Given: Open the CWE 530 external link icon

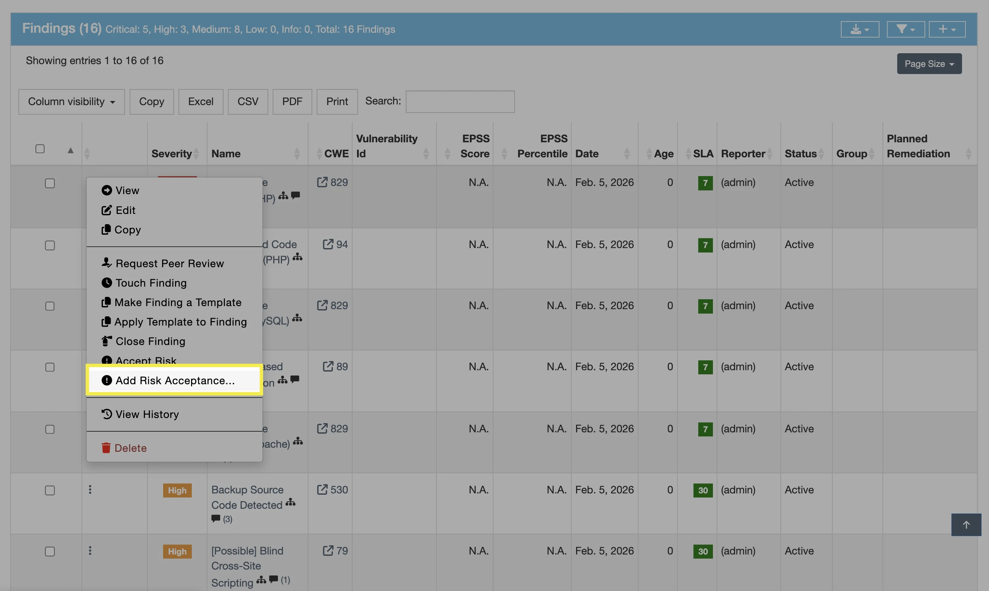Looking at the screenshot, I should [x=322, y=489].
